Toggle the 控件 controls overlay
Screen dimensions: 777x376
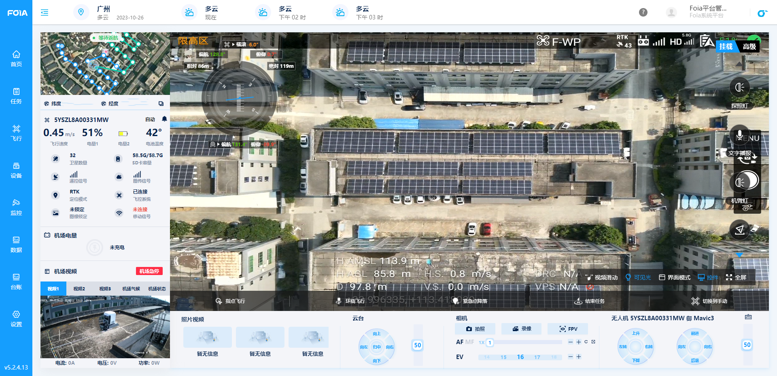click(x=708, y=277)
